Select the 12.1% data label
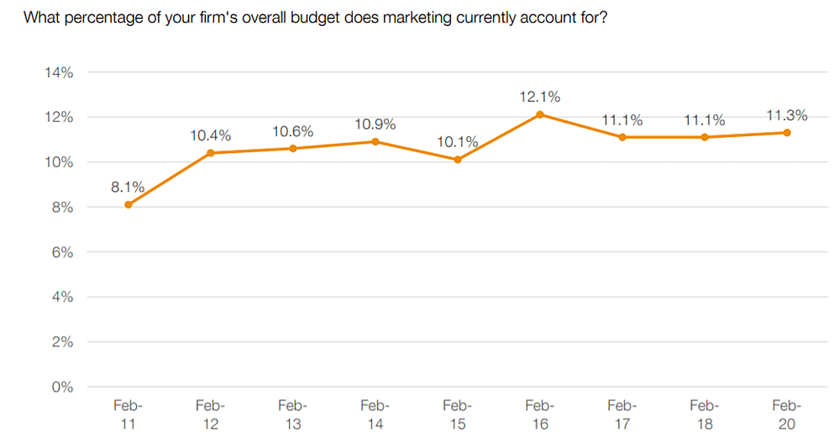The width and height of the screenshot is (839, 448). coord(540,97)
